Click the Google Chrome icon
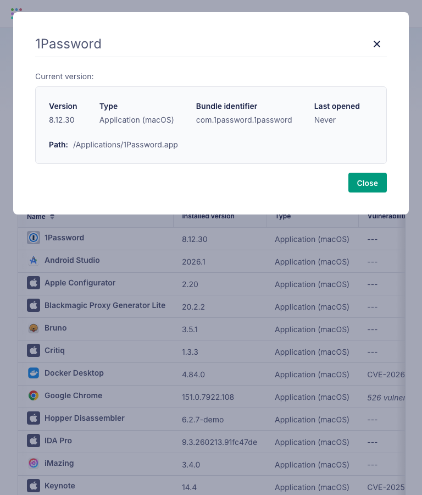Screen dimensions: 422x495 click(34, 395)
